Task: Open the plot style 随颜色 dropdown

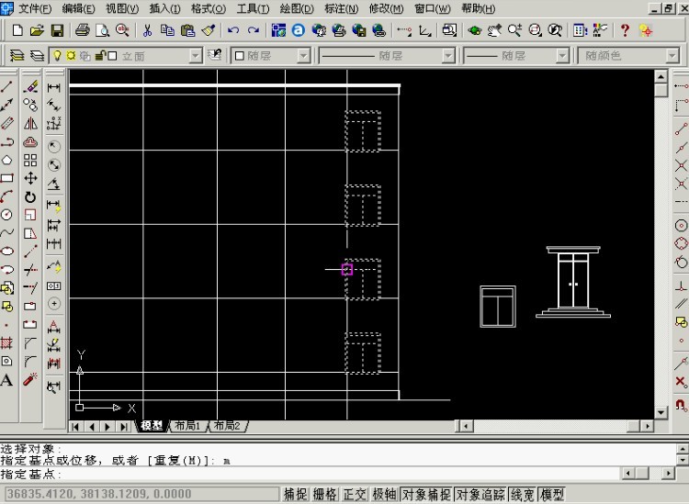Action: coord(672,56)
